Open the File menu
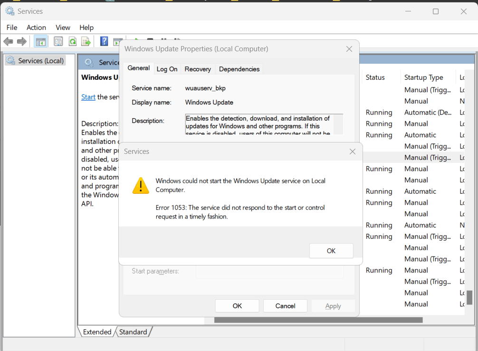478x351 pixels. point(12,28)
